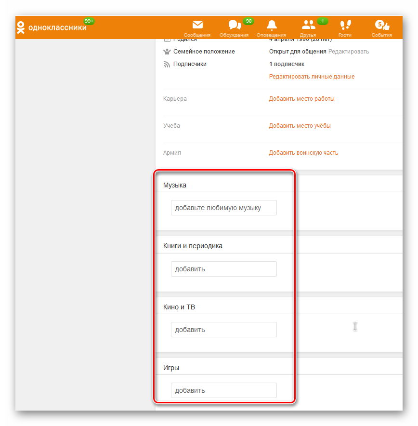Open the Сообщения envelope icon

197,25
